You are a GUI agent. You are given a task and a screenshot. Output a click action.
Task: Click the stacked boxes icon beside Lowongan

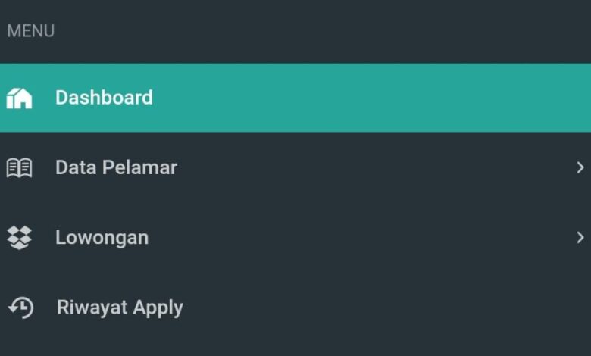click(x=19, y=238)
